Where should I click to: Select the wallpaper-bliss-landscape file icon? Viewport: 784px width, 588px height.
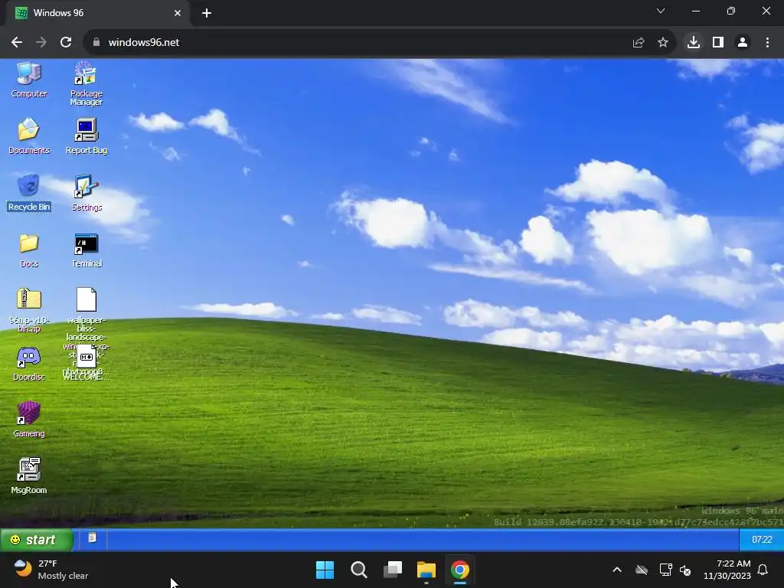pyautogui.click(x=86, y=300)
